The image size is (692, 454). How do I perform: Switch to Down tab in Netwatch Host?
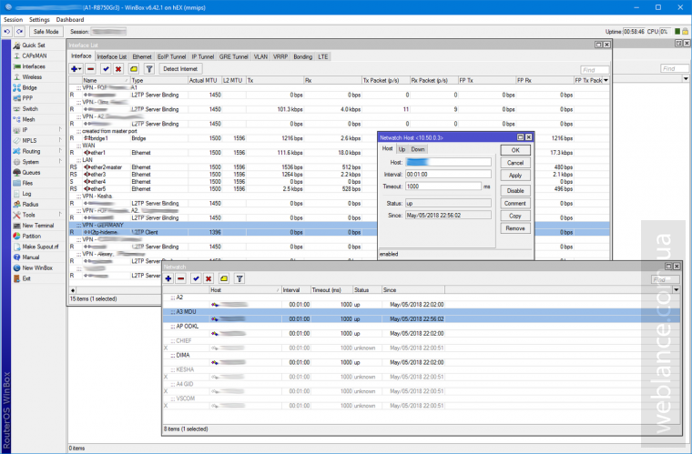[x=418, y=149]
